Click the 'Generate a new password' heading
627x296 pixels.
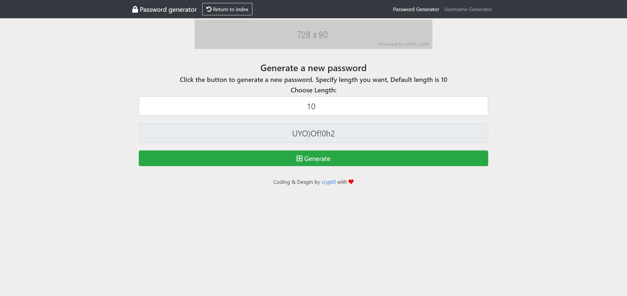coord(313,68)
